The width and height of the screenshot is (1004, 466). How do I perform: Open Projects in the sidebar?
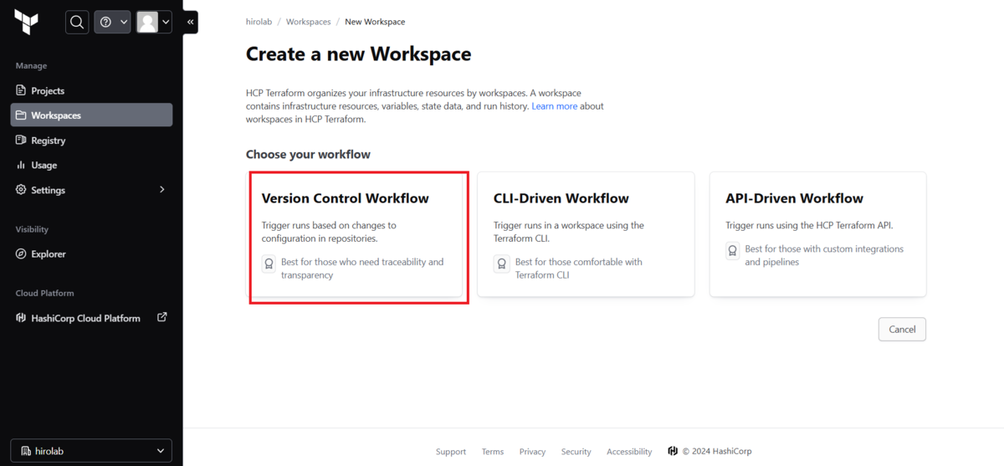[x=91, y=90]
